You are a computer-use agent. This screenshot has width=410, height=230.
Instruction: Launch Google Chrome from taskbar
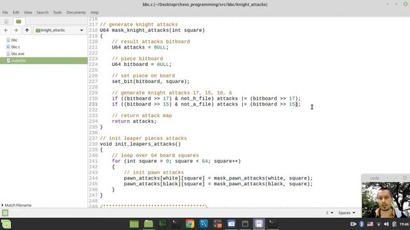[190, 224]
